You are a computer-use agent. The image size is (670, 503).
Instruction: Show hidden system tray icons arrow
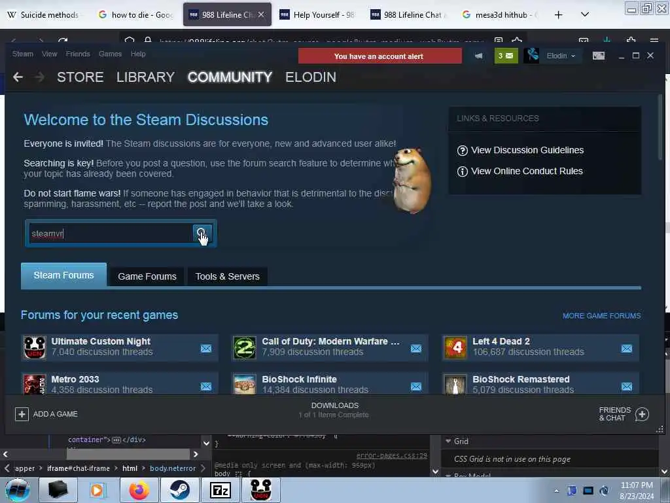pyautogui.click(x=556, y=491)
